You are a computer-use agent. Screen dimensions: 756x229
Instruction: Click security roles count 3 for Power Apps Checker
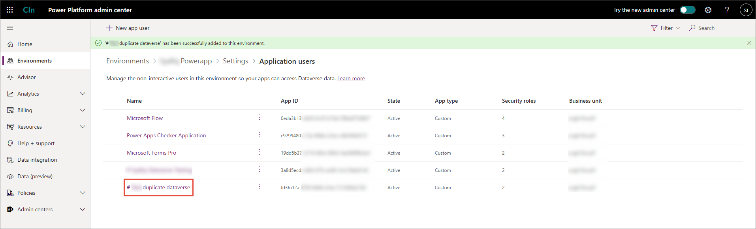pyautogui.click(x=503, y=136)
